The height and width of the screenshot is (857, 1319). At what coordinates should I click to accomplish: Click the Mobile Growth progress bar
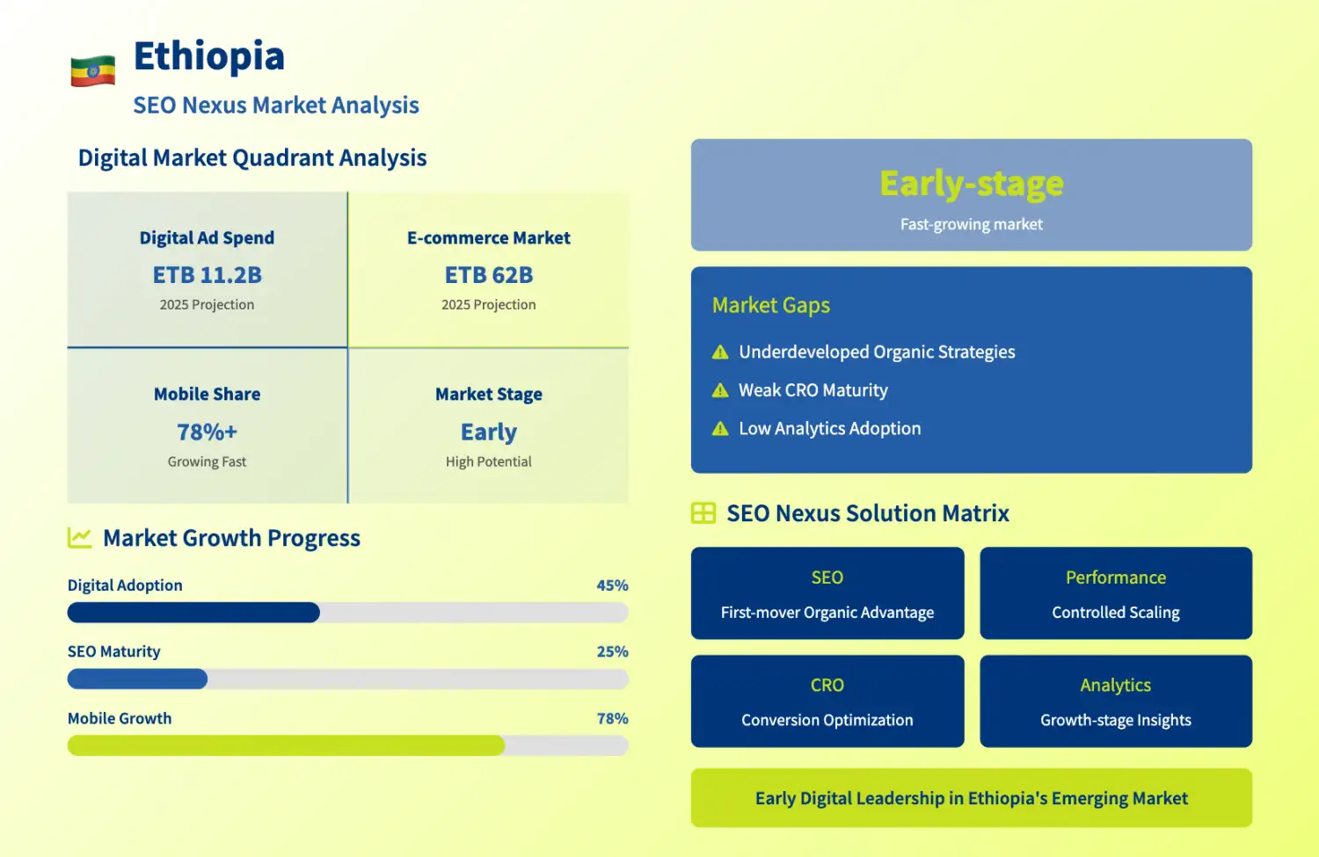tap(347, 746)
